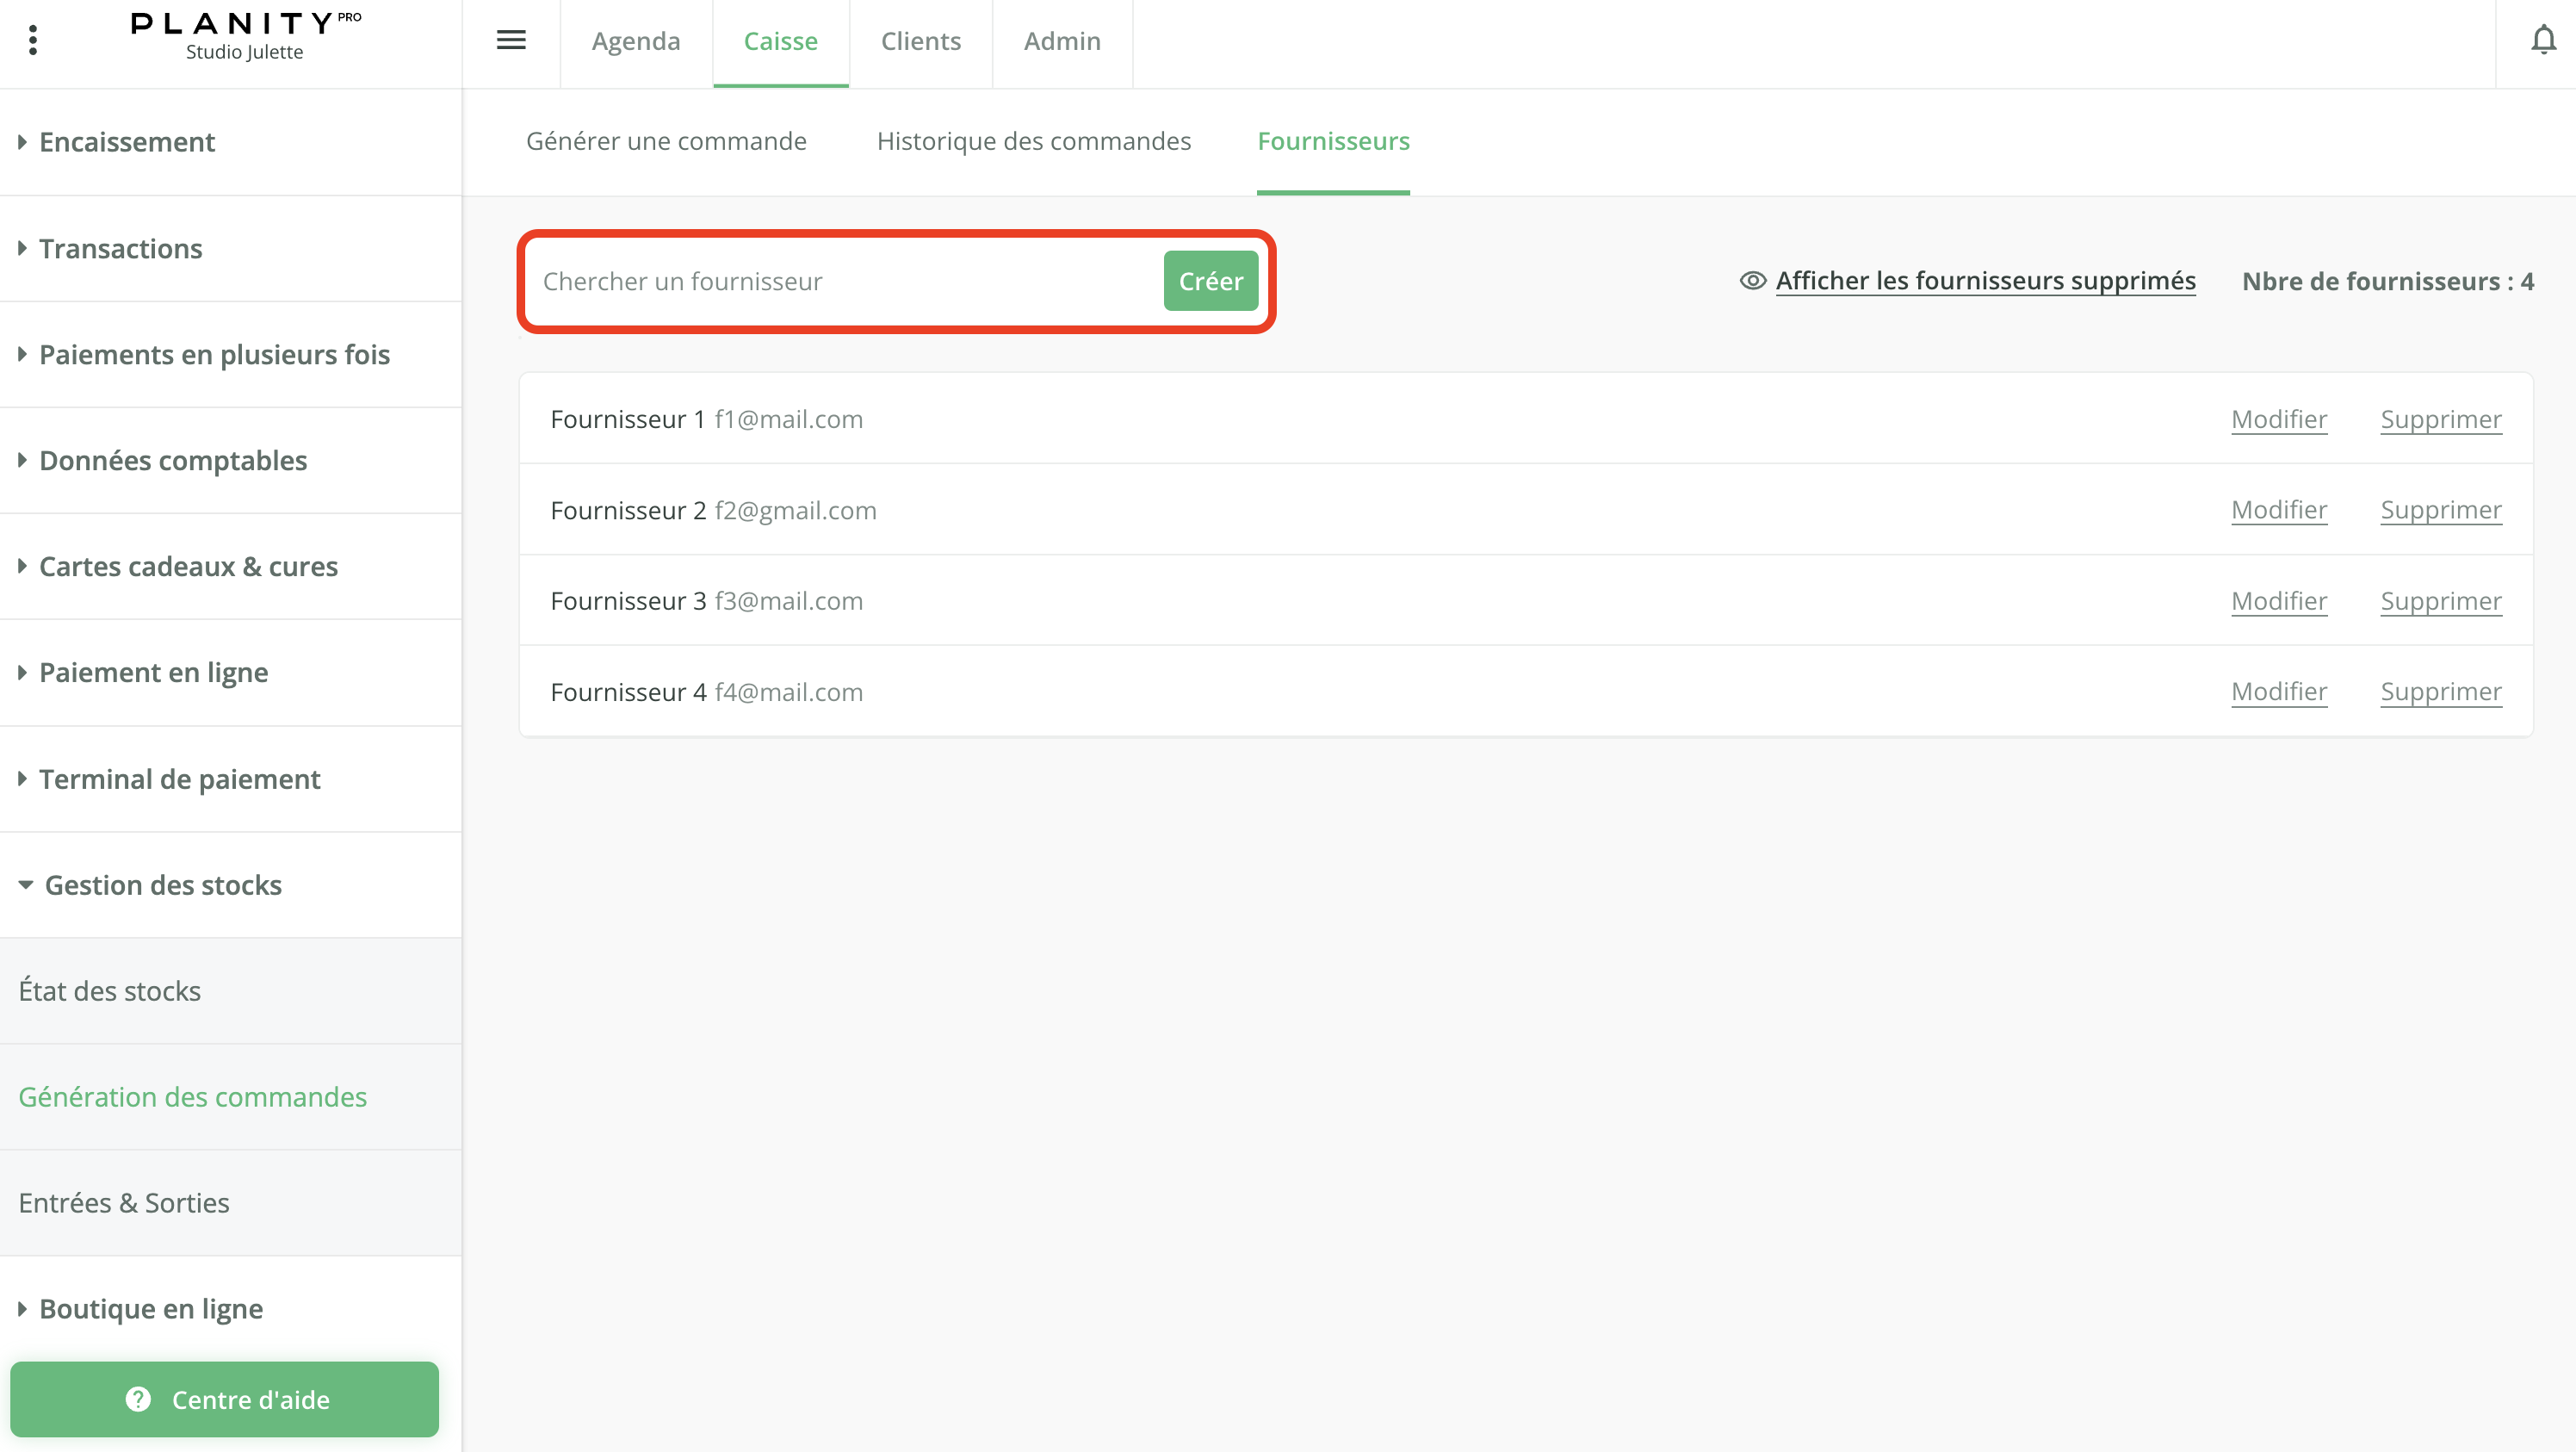Click Supprimer for Fournisseur 4
The image size is (2576, 1452).
click(2440, 692)
